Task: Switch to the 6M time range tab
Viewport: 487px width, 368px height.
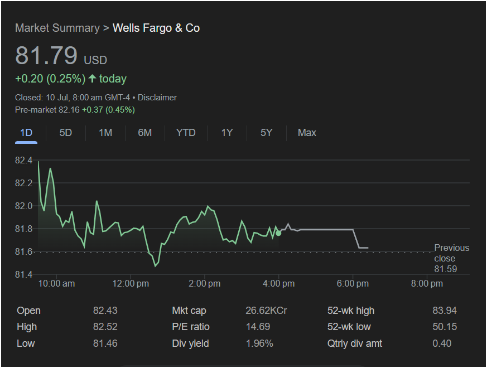Action: 144,133
